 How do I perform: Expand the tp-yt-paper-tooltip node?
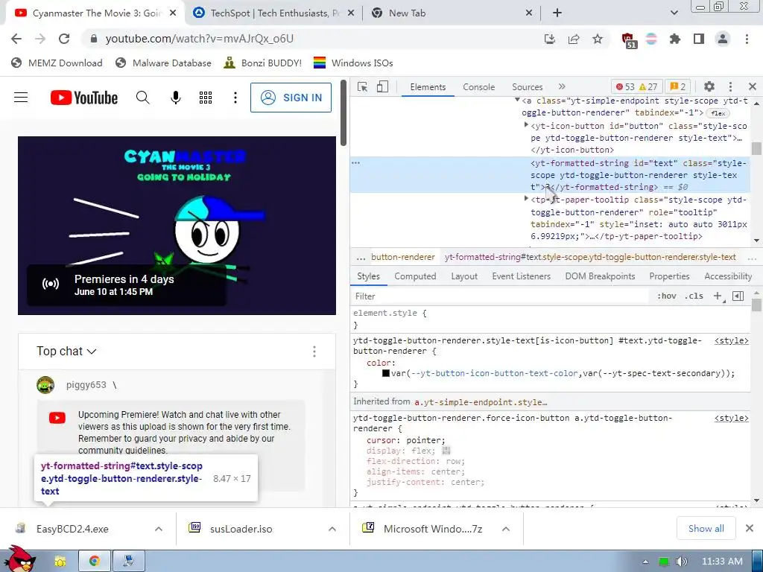526,199
